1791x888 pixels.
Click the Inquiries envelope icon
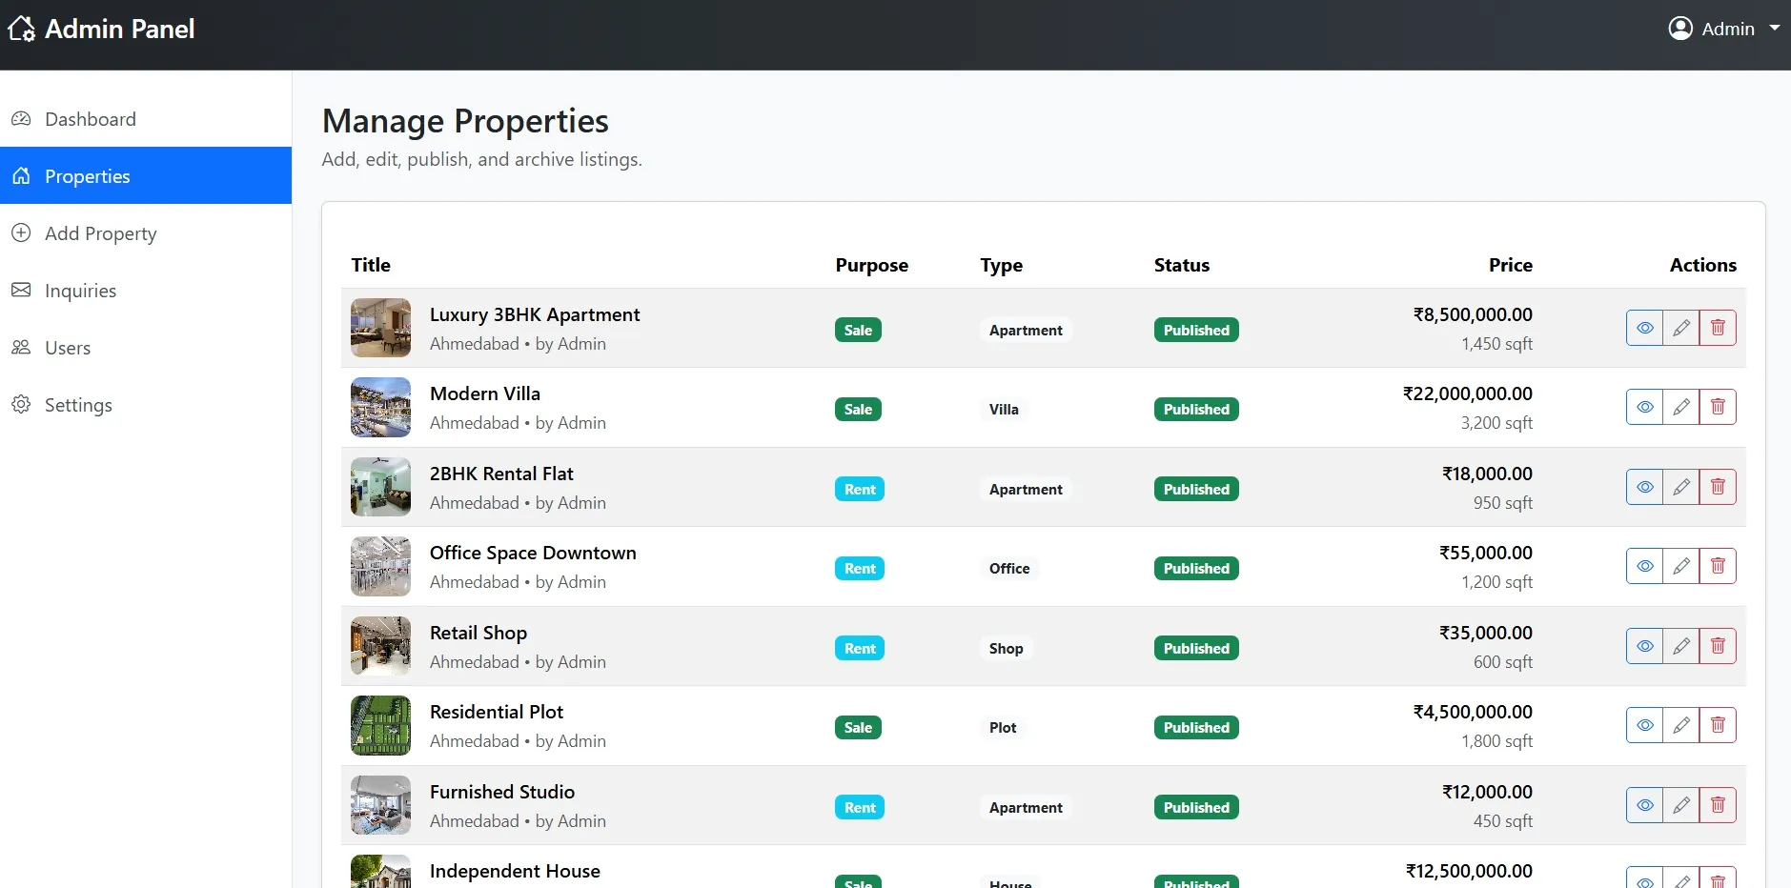click(x=21, y=290)
